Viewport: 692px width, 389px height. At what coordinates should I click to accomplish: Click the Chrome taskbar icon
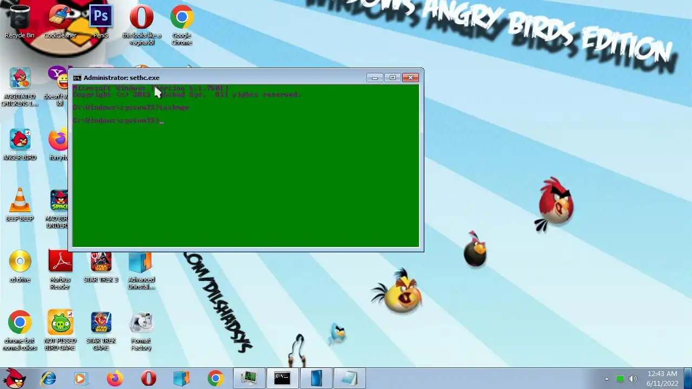click(215, 378)
